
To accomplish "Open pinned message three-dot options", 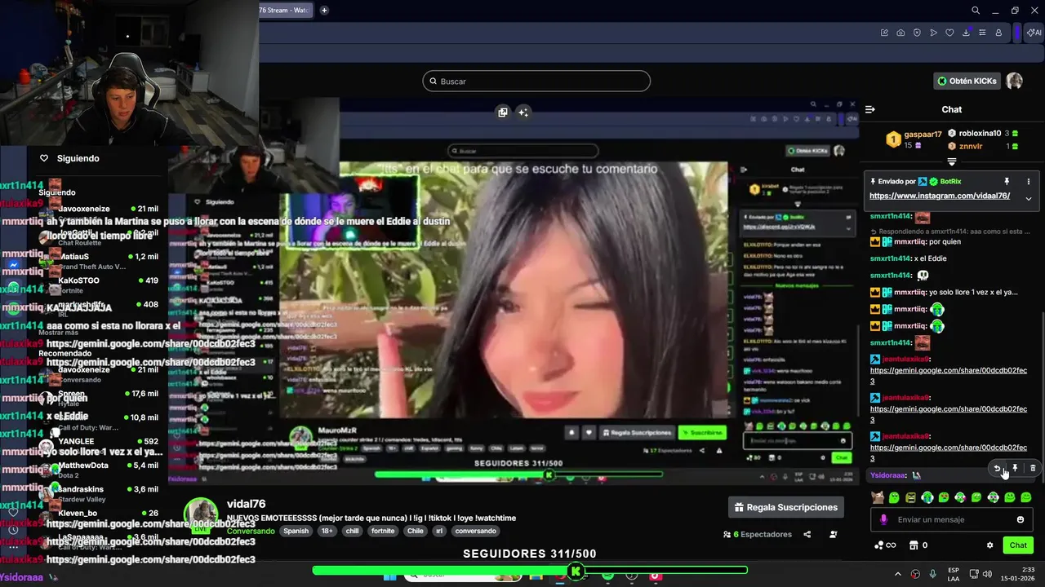I will click(1028, 181).
